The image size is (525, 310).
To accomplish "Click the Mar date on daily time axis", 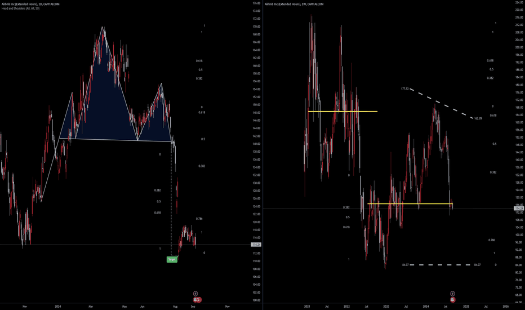I will [91, 306].
